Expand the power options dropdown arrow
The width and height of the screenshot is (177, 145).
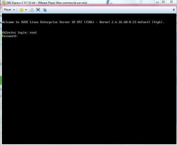(26, 10)
